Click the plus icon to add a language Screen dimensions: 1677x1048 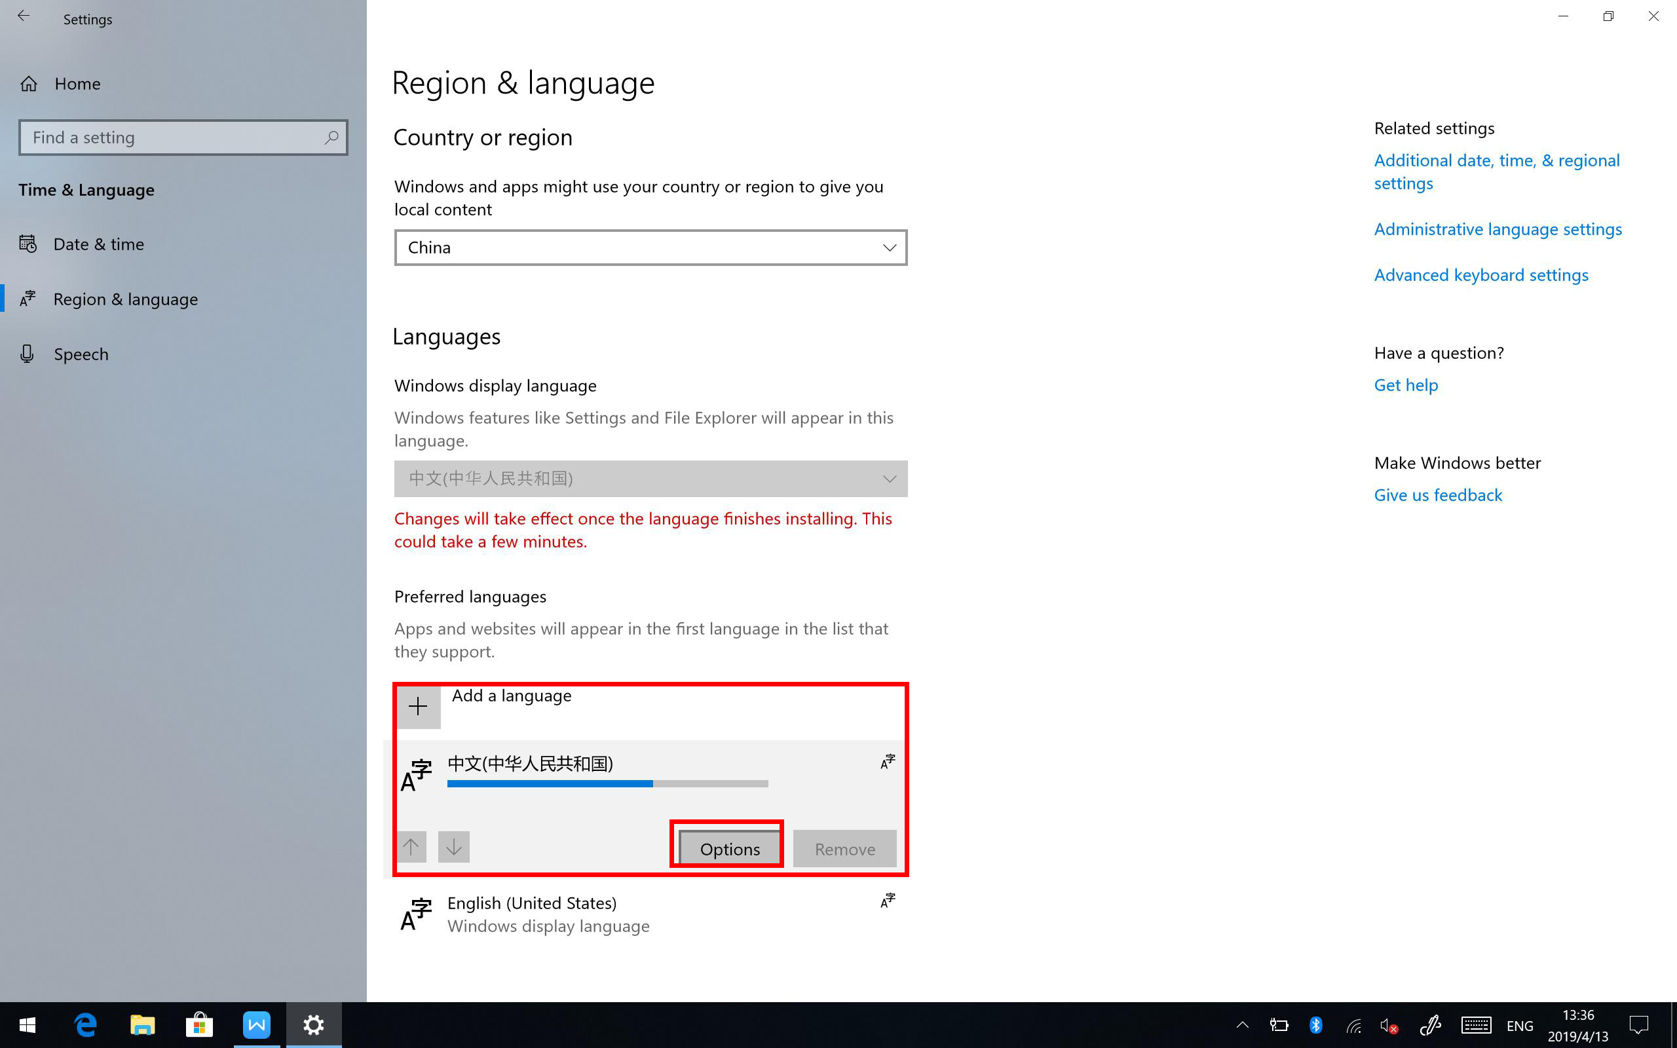[x=418, y=706]
